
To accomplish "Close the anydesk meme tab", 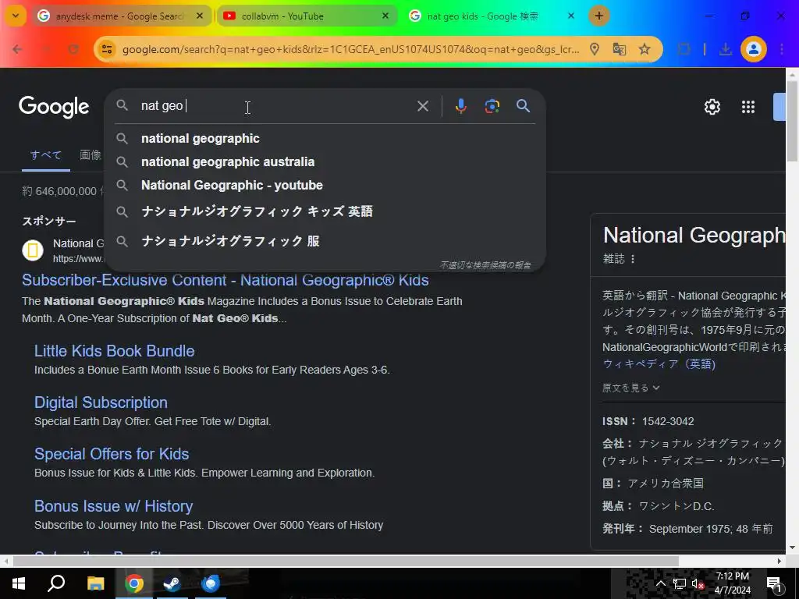I will click(x=200, y=16).
